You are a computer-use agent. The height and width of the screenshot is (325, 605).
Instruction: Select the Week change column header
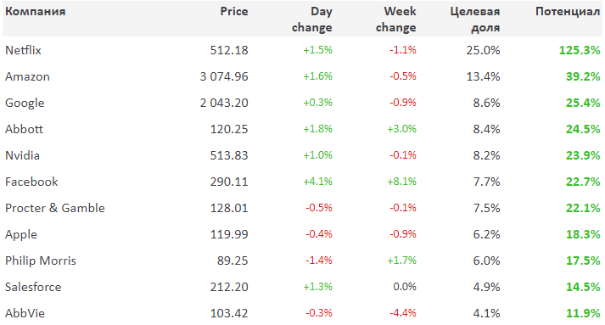[396, 20]
